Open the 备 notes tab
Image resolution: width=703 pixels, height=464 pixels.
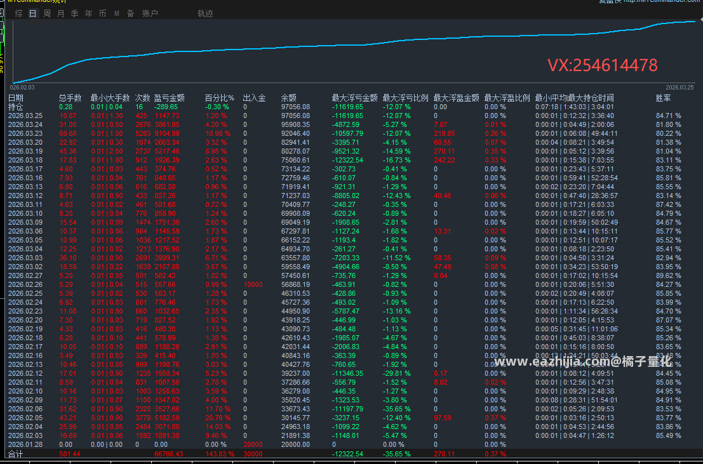(x=130, y=13)
